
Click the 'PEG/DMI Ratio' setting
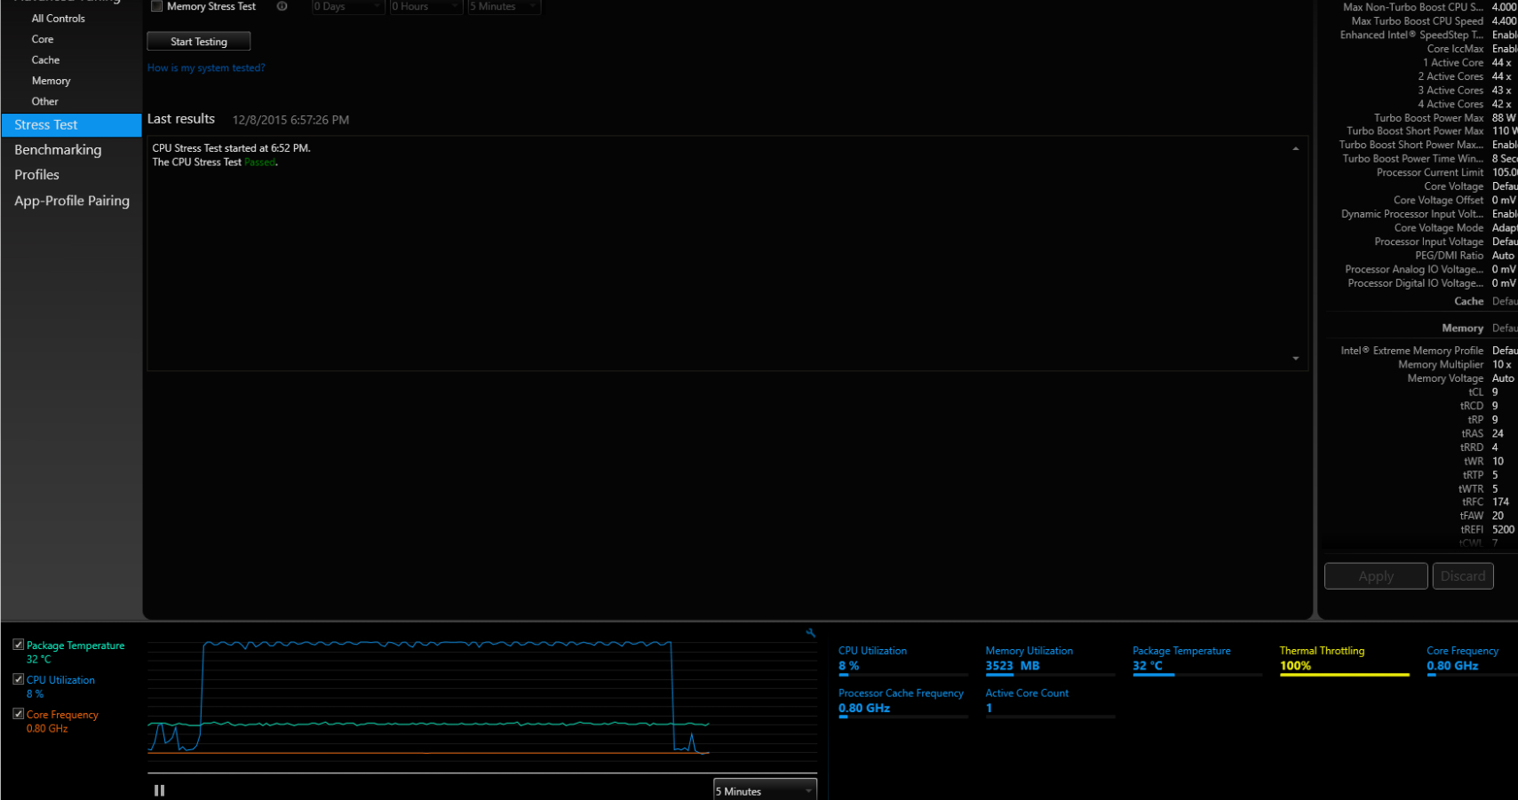[1466, 256]
